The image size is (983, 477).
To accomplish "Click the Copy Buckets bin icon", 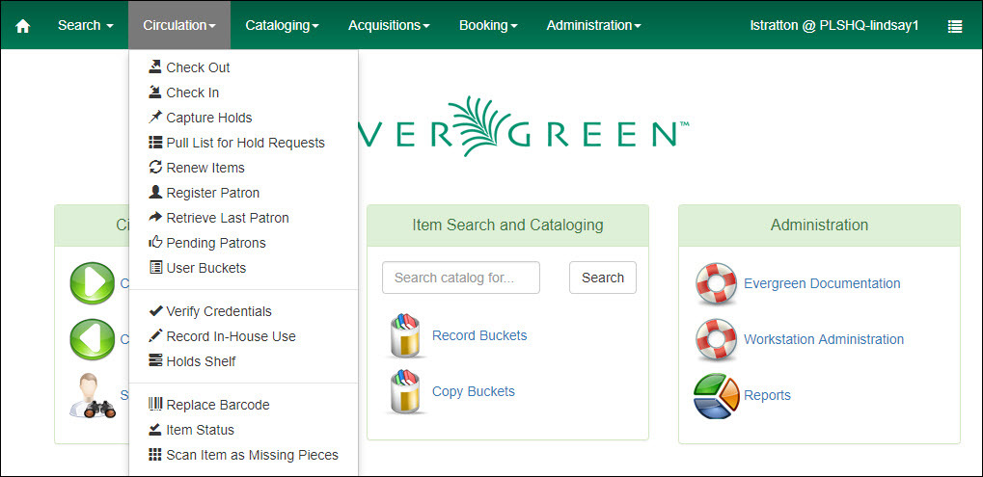I will 404,391.
